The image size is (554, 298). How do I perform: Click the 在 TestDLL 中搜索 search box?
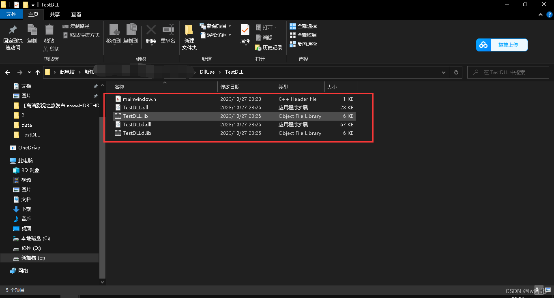[x=508, y=72]
